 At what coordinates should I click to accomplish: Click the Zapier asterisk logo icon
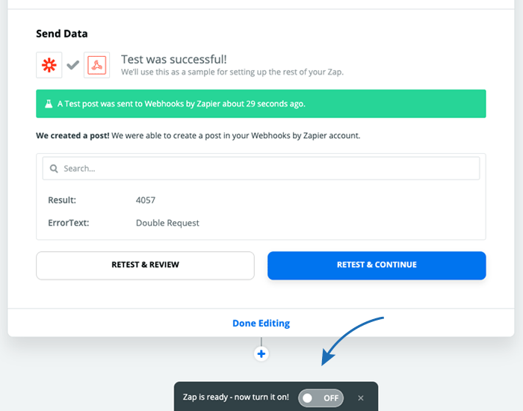pyautogui.click(x=49, y=65)
